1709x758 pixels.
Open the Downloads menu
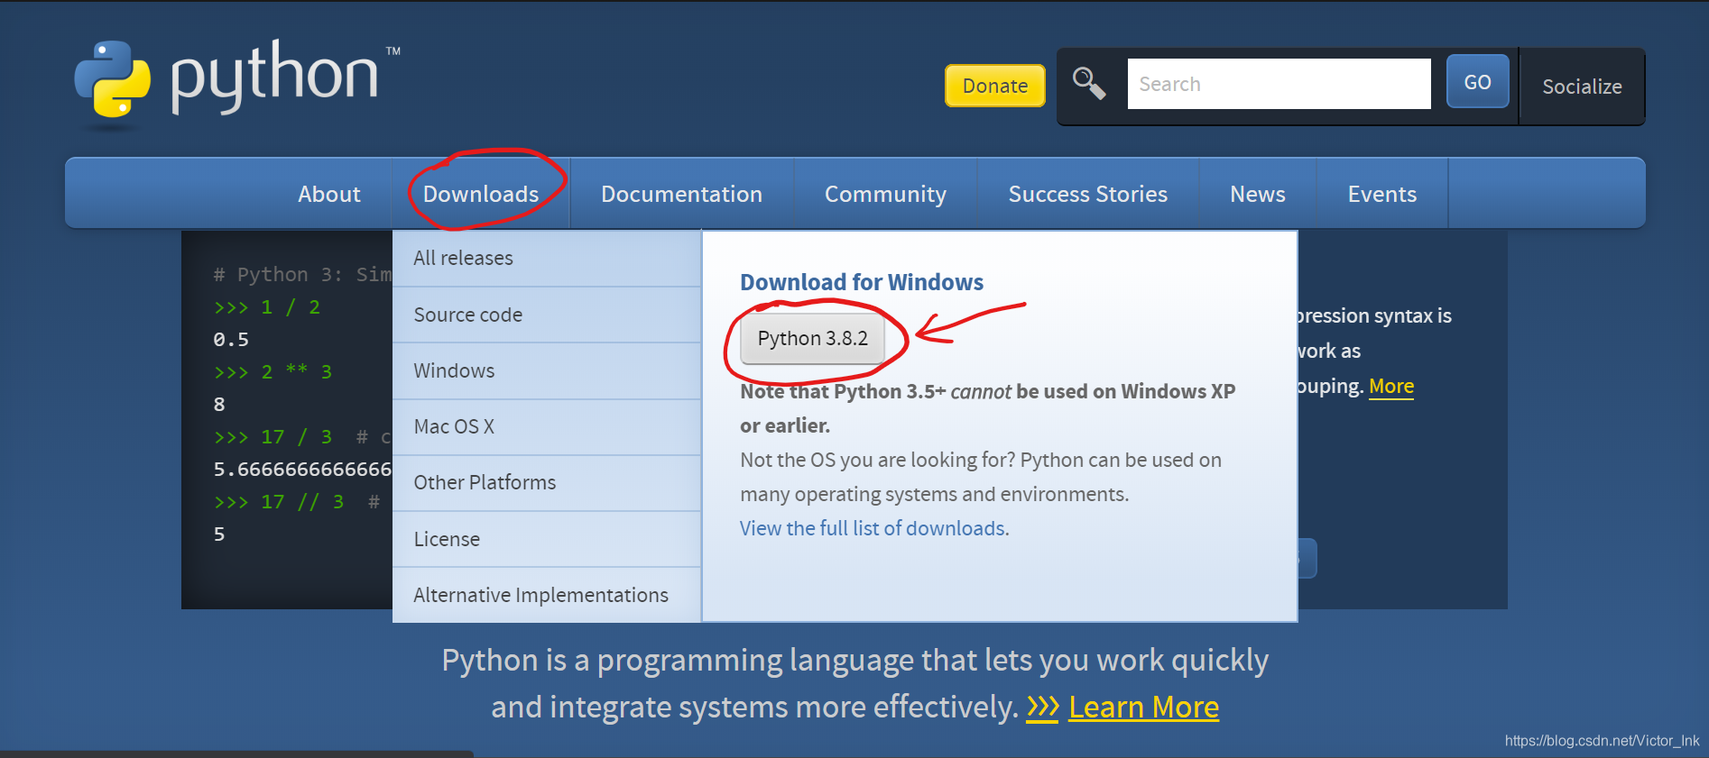[x=481, y=194]
